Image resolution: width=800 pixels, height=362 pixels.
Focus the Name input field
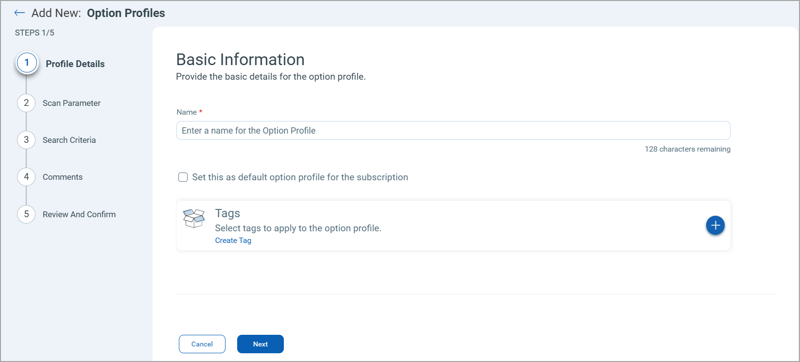point(453,131)
